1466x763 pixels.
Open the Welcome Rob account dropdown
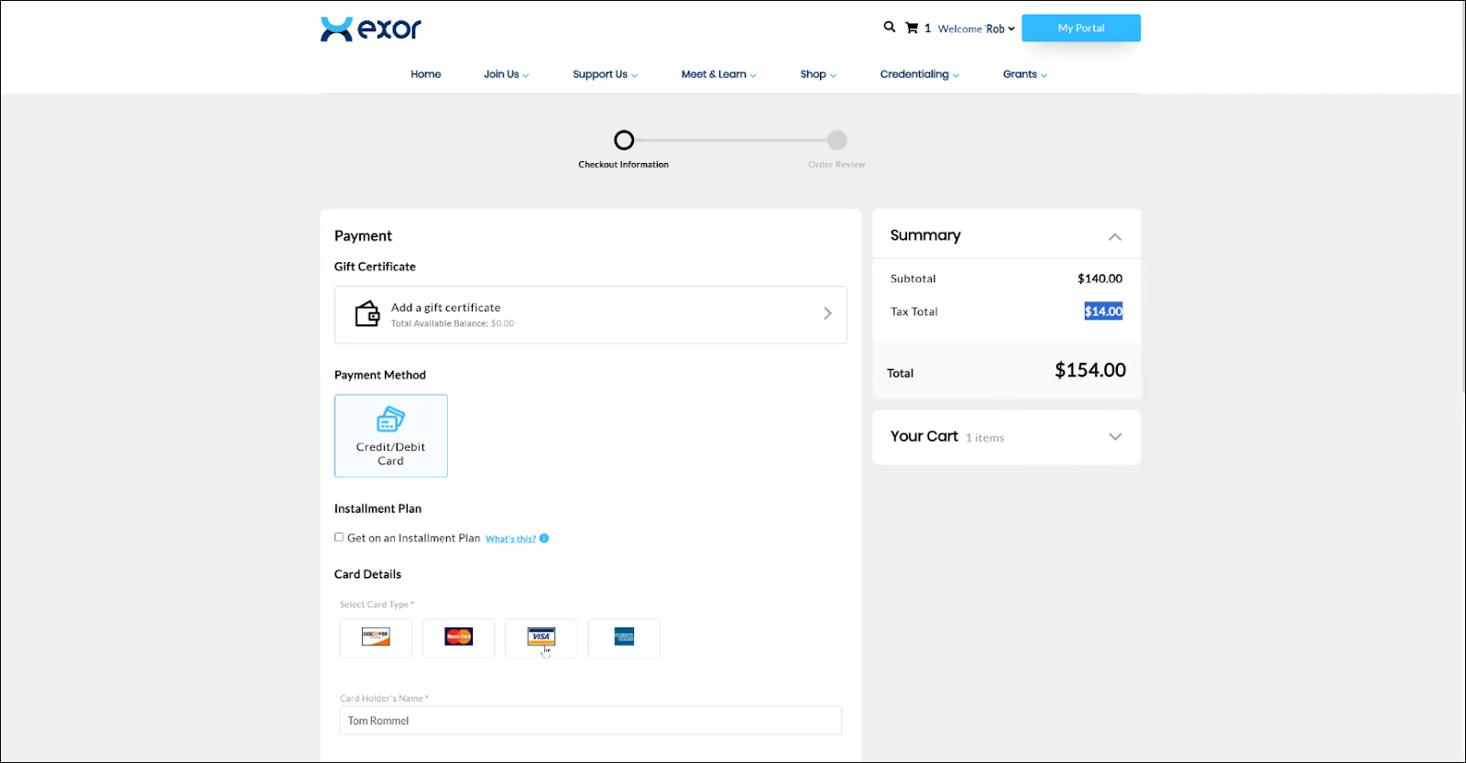pos(976,28)
